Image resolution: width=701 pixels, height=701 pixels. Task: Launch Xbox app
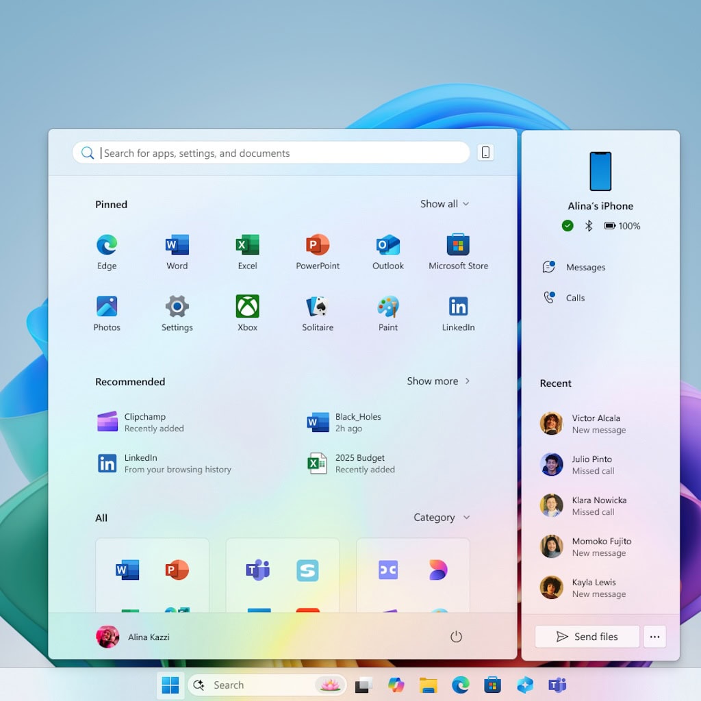pos(247,314)
